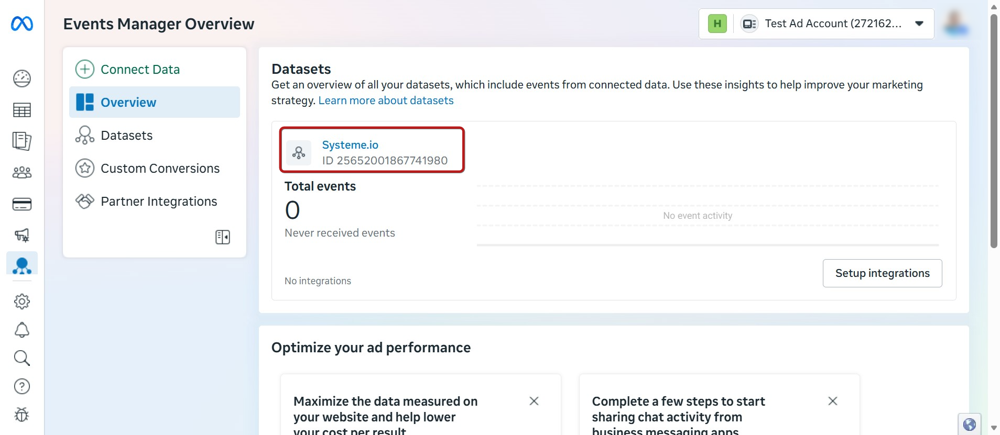Click the green H business badge

tap(718, 24)
